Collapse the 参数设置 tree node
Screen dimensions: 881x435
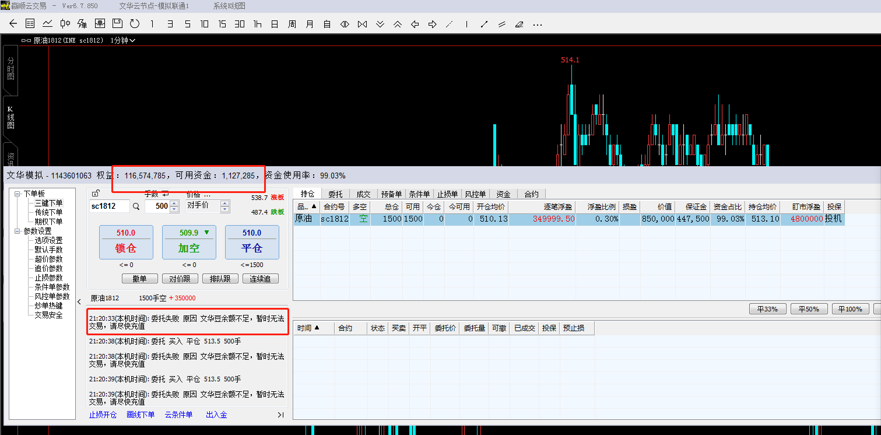pos(17,231)
